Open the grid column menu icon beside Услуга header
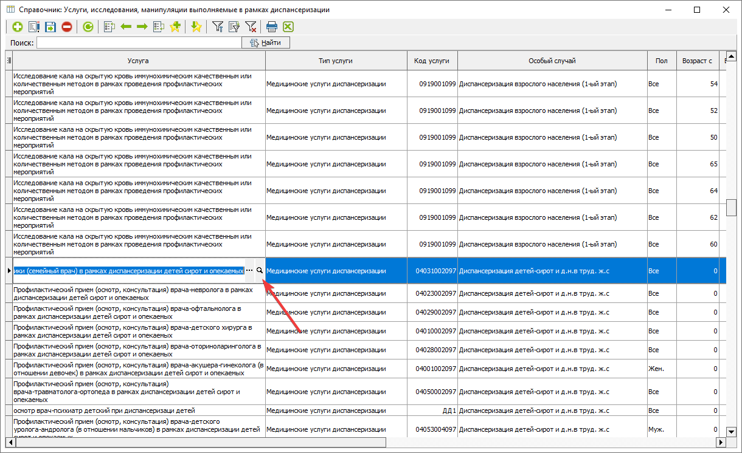Image resolution: width=742 pixels, height=453 pixels. coord(9,61)
